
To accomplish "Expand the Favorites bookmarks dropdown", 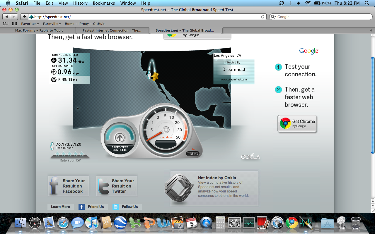I will (x=30, y=24).
